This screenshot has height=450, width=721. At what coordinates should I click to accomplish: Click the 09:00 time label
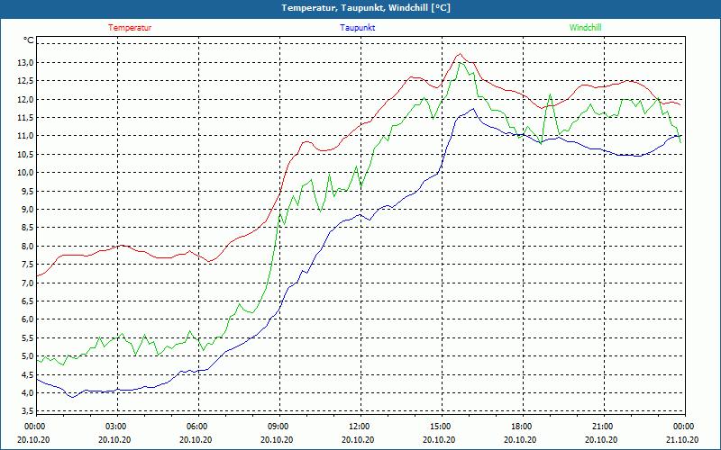[279, 427]
